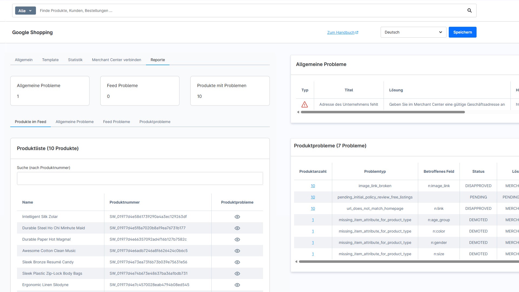Click the PENDING status cell
The image size is (519, 292).
[x=478, y=197]
